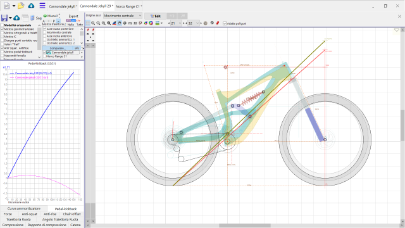
Task: Open the purple hamburger menu
Action: (42, 6)
